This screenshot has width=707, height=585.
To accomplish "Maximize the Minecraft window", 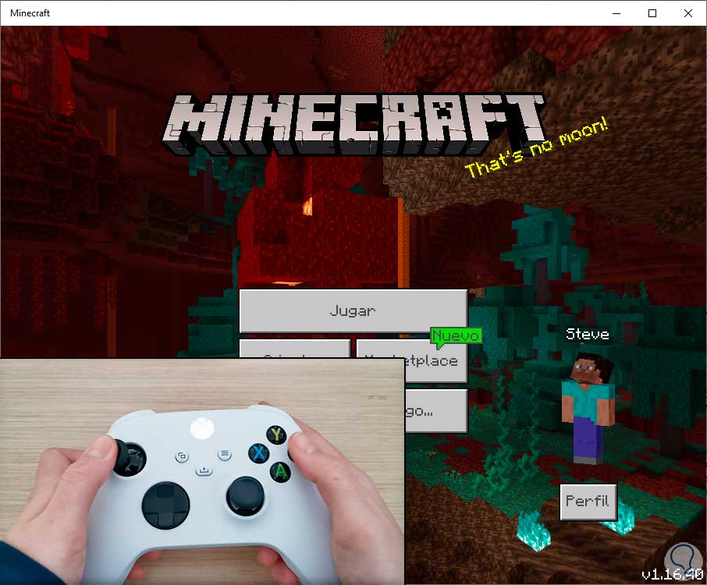I will pos(652,13).
